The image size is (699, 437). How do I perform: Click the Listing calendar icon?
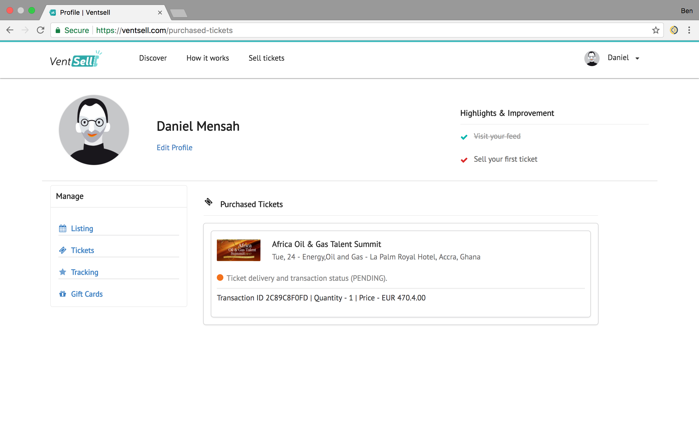(63, 228)
